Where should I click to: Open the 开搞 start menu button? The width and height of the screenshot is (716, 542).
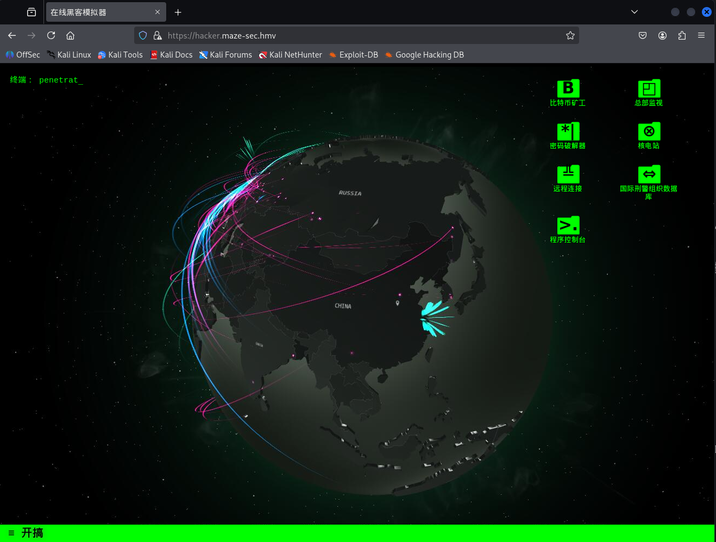[x=26, y=533]
